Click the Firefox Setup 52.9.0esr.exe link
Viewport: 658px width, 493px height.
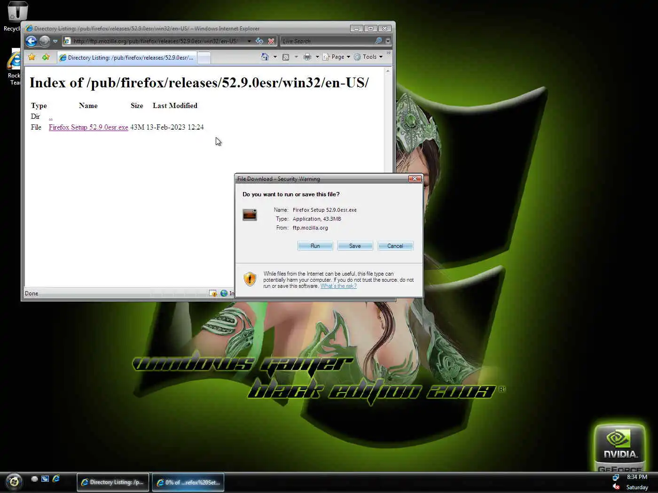point(88,127)
